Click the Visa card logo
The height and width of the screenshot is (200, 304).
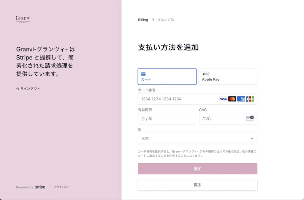(223, 99)
